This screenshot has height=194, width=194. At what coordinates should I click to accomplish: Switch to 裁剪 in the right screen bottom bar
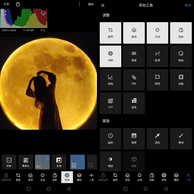point(115,177)
